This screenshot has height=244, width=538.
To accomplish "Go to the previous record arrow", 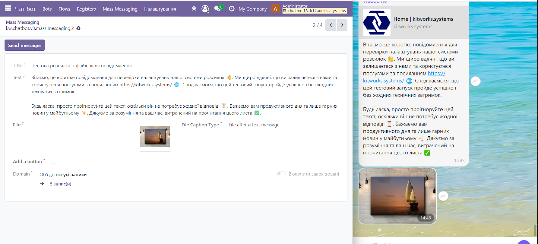I will pyautogui.click(x=331, y=25).
